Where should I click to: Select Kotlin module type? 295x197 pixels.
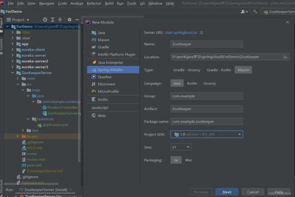pos(113,99)
